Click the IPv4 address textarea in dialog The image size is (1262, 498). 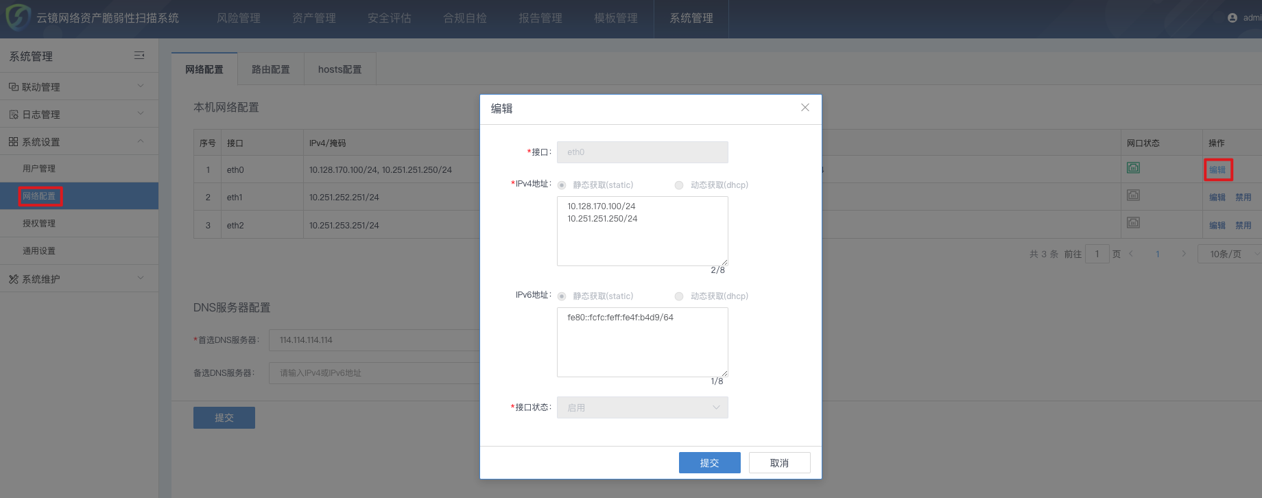(x=643, y=231)
